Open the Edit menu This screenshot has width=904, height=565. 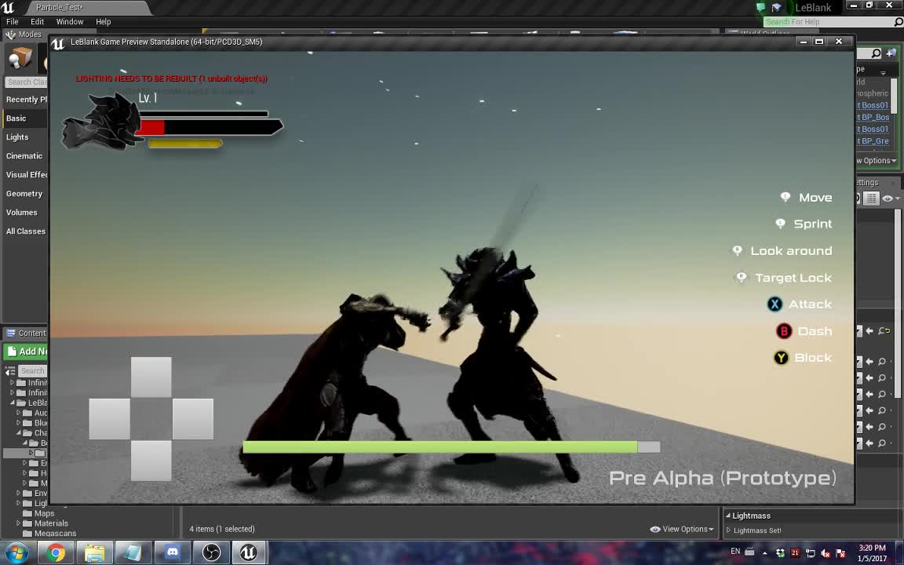(x=36, y=21)
